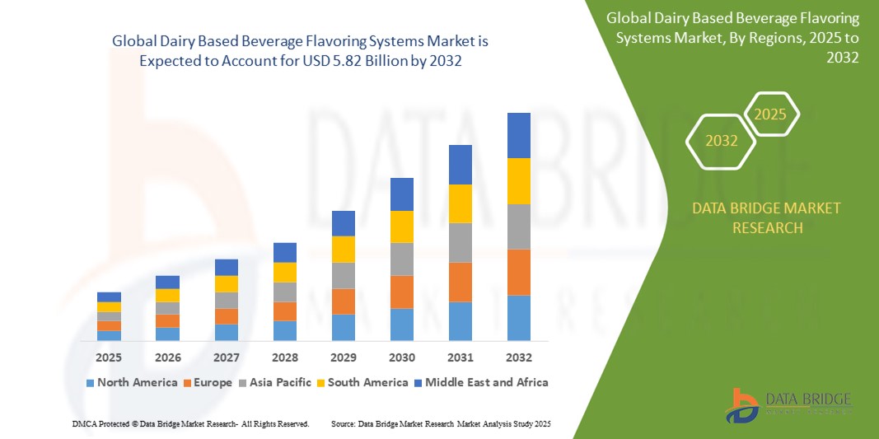The width and height of the screenshot is (879, 439).
Task: Select the Europe legend entry
Action: pyautogui.click(x=208, y=382)
